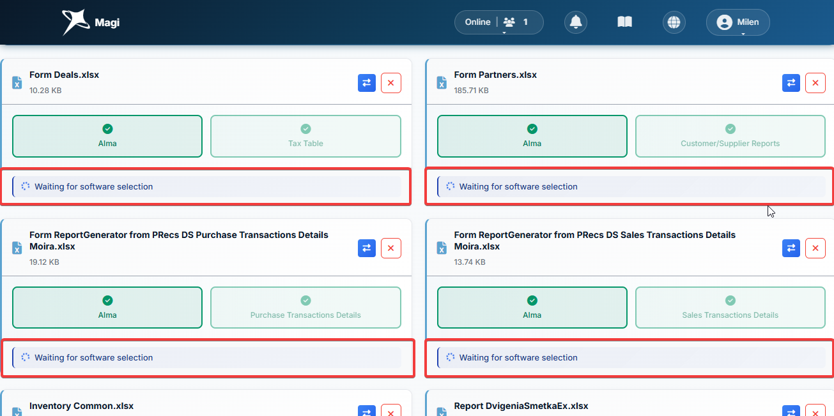Click the Inventory Common.xlsx file name

point(81,406)
